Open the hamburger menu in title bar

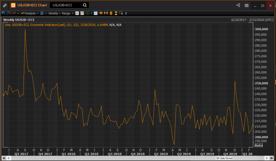pyautogui.click(x=247, y=5)
